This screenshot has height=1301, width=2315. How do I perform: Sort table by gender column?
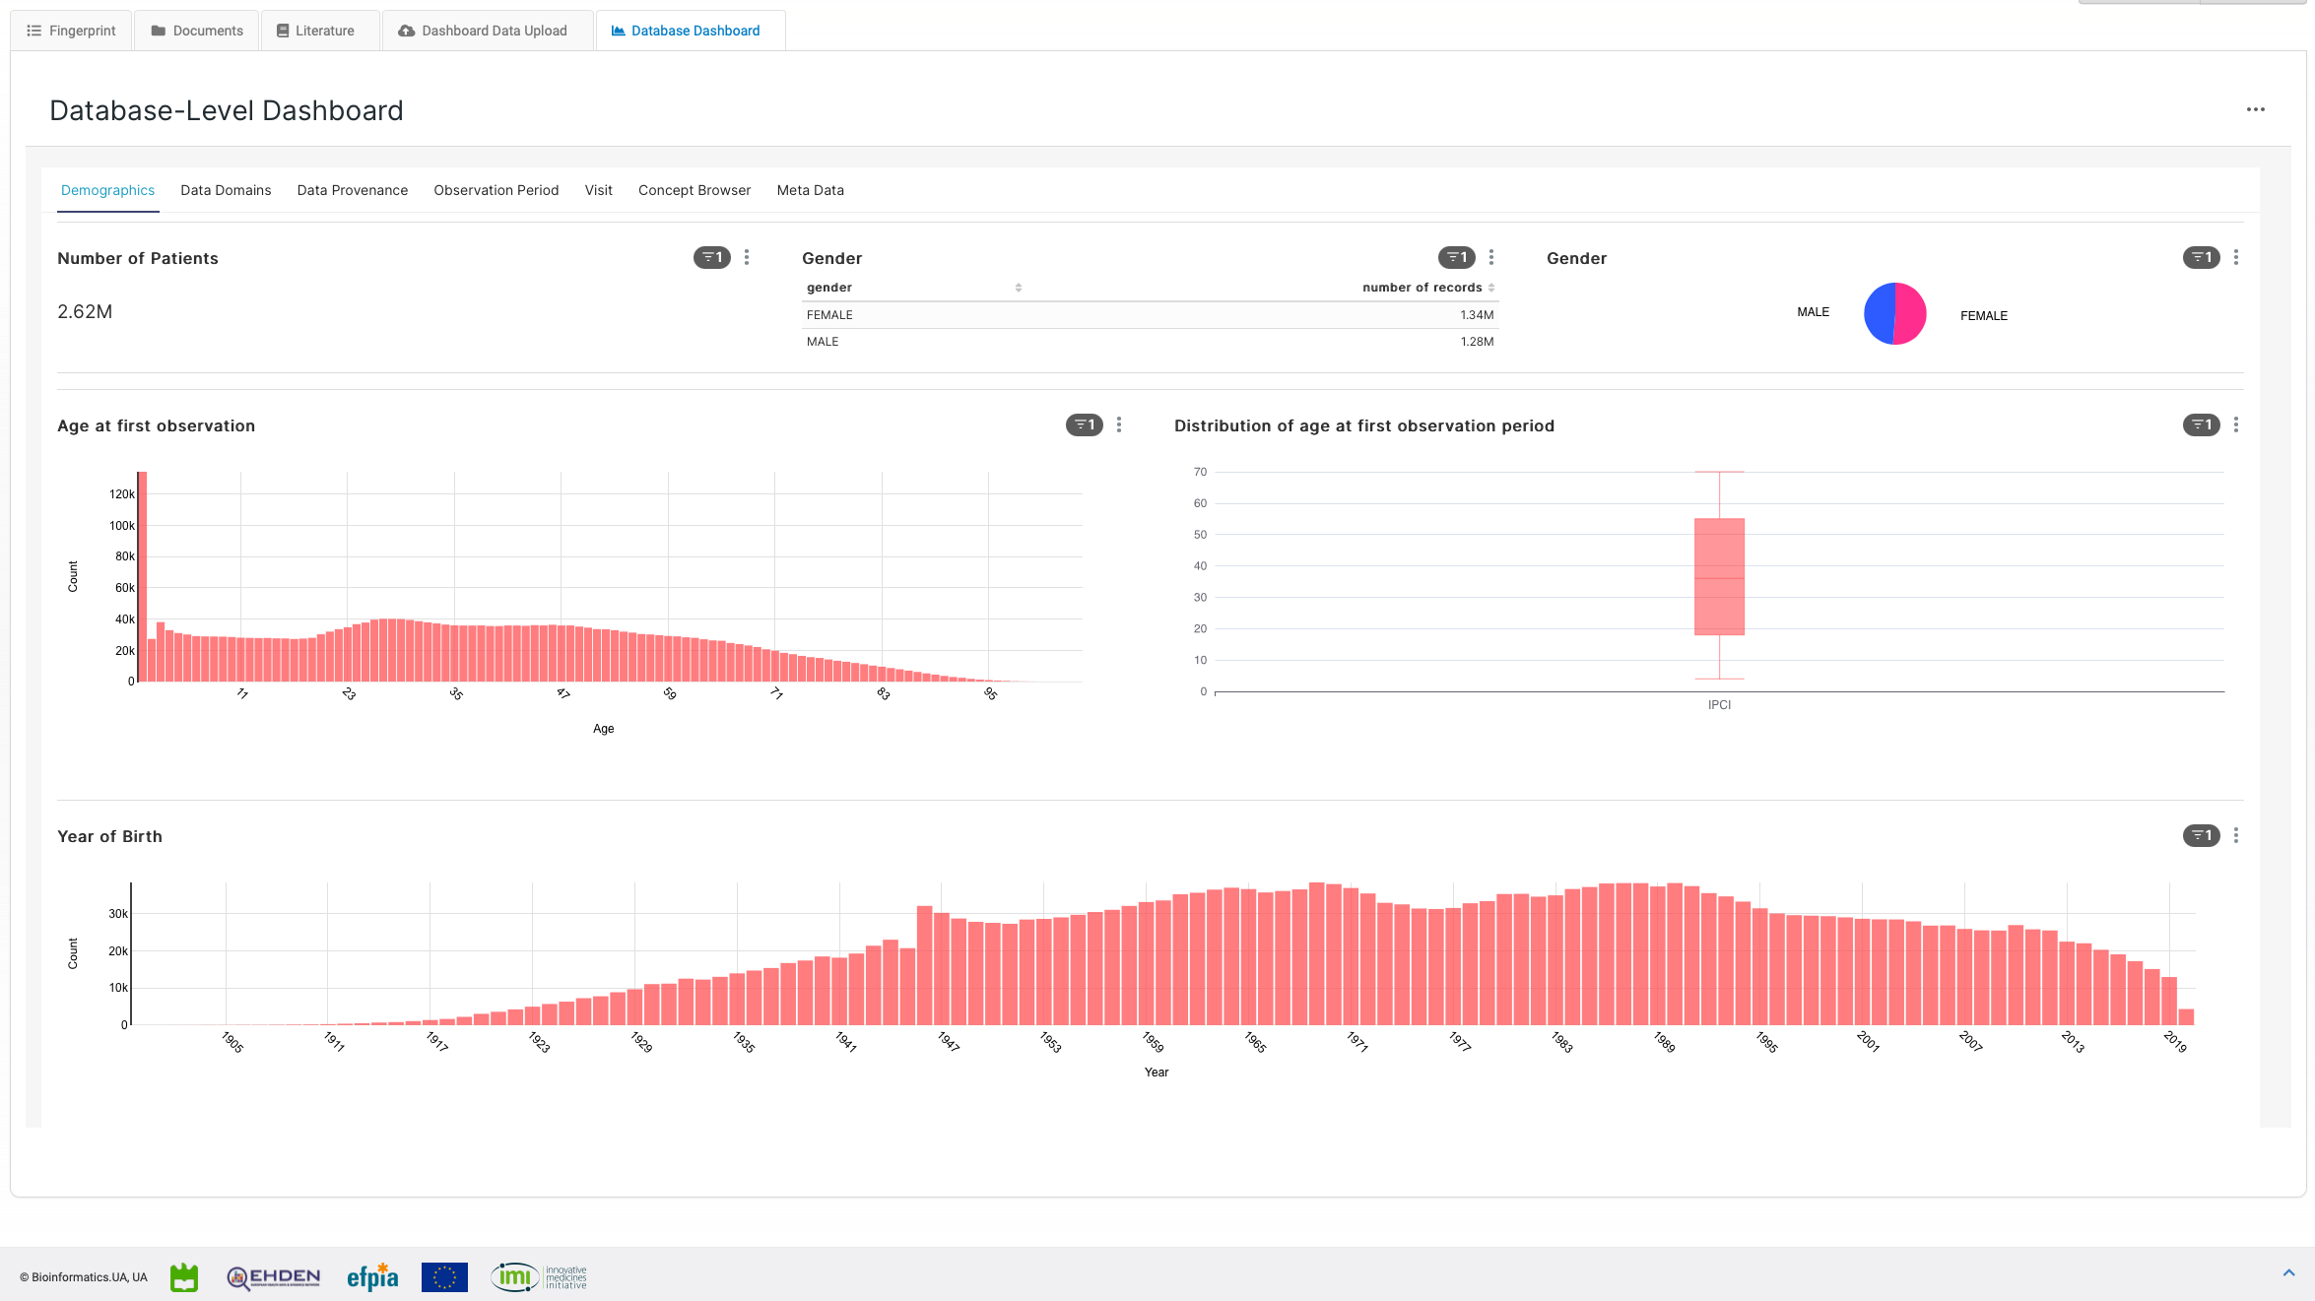pyautogui.click(x=1018, y=288)
